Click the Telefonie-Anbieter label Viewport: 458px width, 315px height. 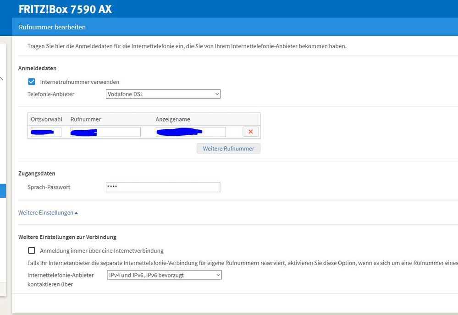(51, 94)
